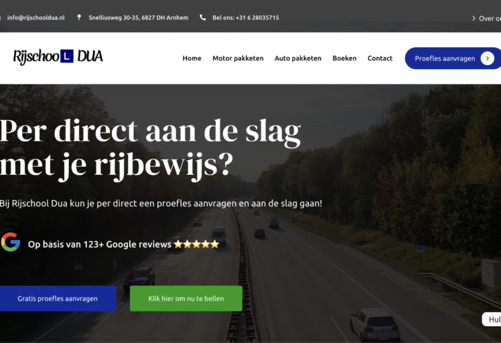This screenshot has height=343, width=501.
Task: Click the blue L sign in the logo
Action: (67, 56)
